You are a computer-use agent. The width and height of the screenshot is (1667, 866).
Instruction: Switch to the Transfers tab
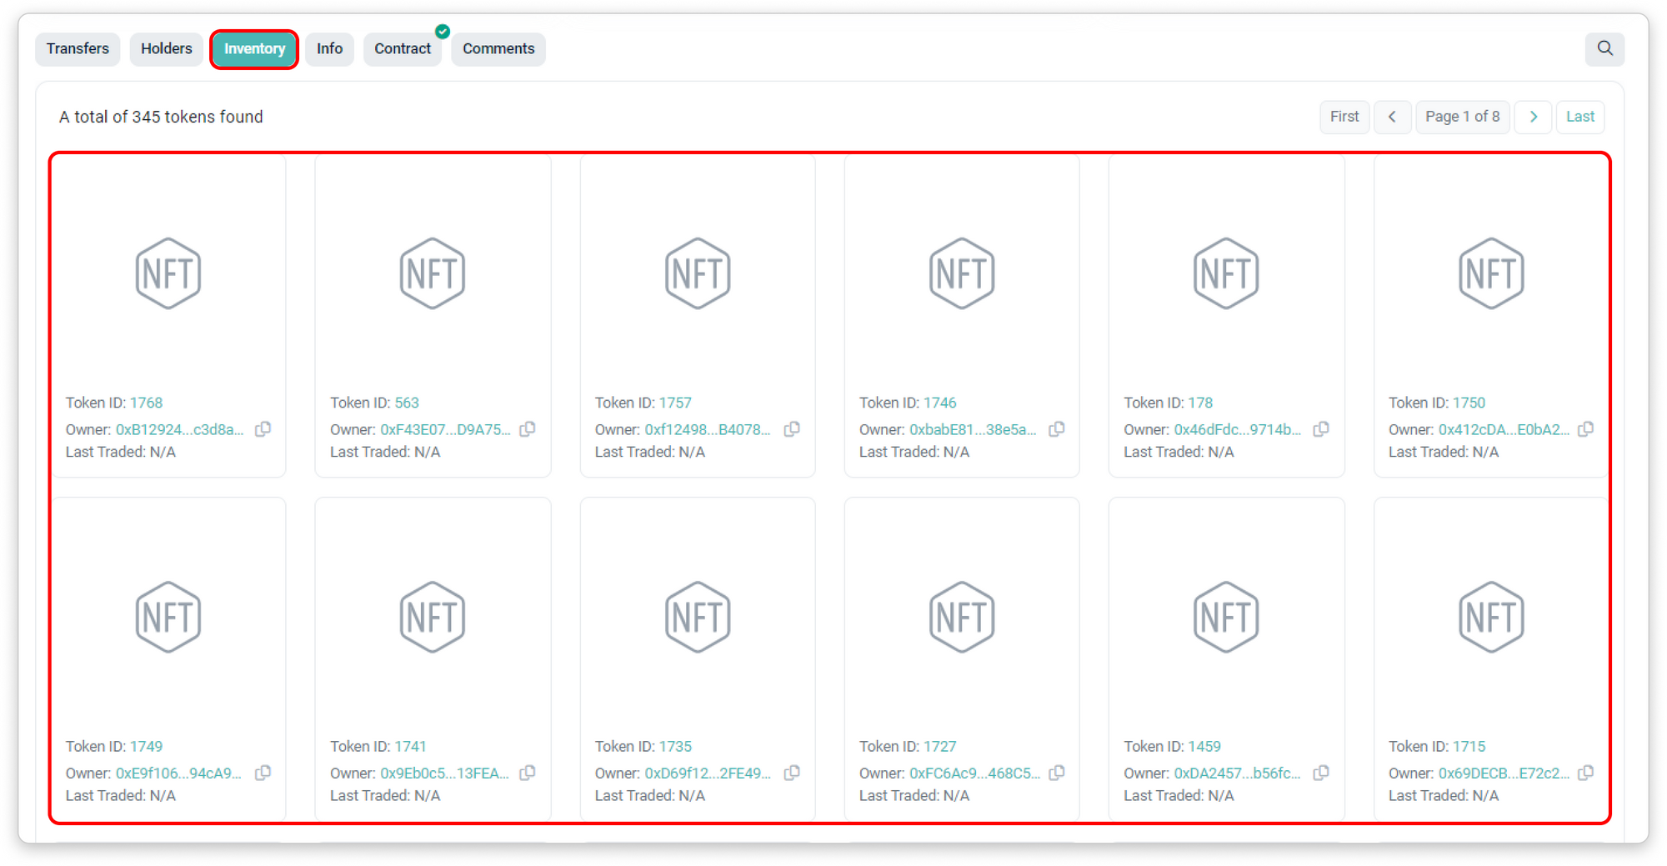(x=78, y=48)
